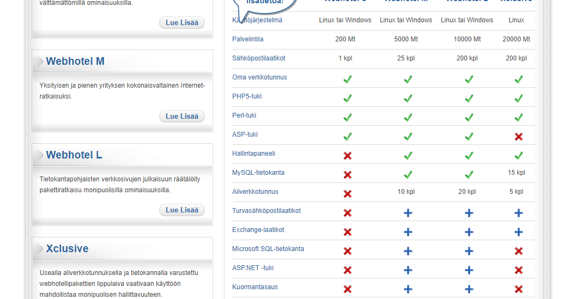576x299 pixels.
Task: Click the ASP-tuki row label
Action: (245, 135)
